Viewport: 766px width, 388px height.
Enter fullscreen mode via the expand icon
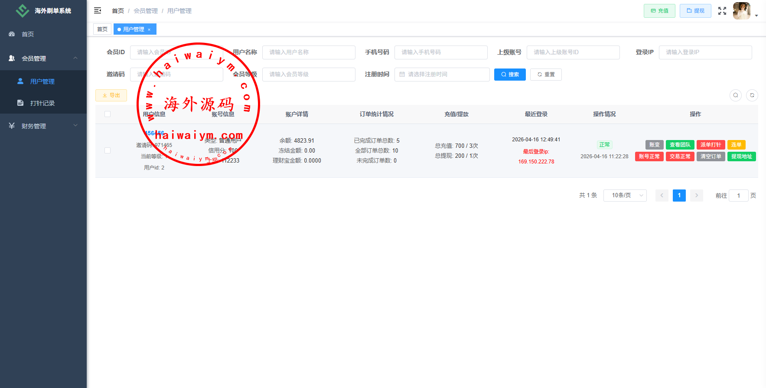tap(722, 11)
